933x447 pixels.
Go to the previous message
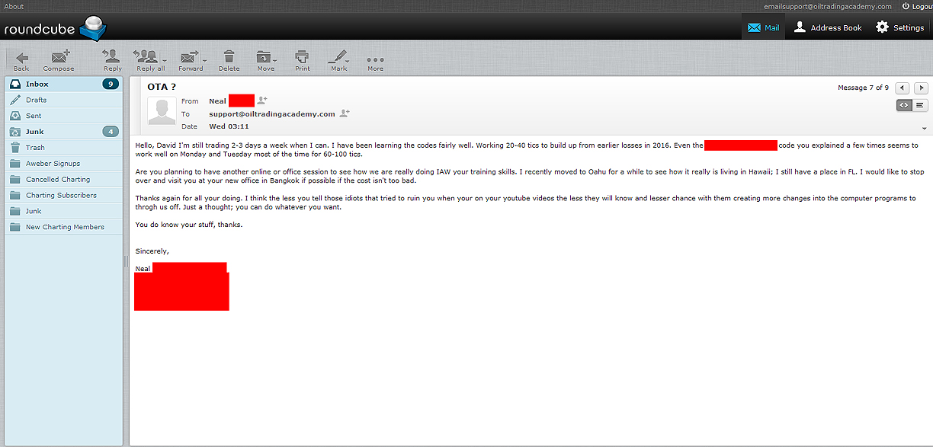903,88
